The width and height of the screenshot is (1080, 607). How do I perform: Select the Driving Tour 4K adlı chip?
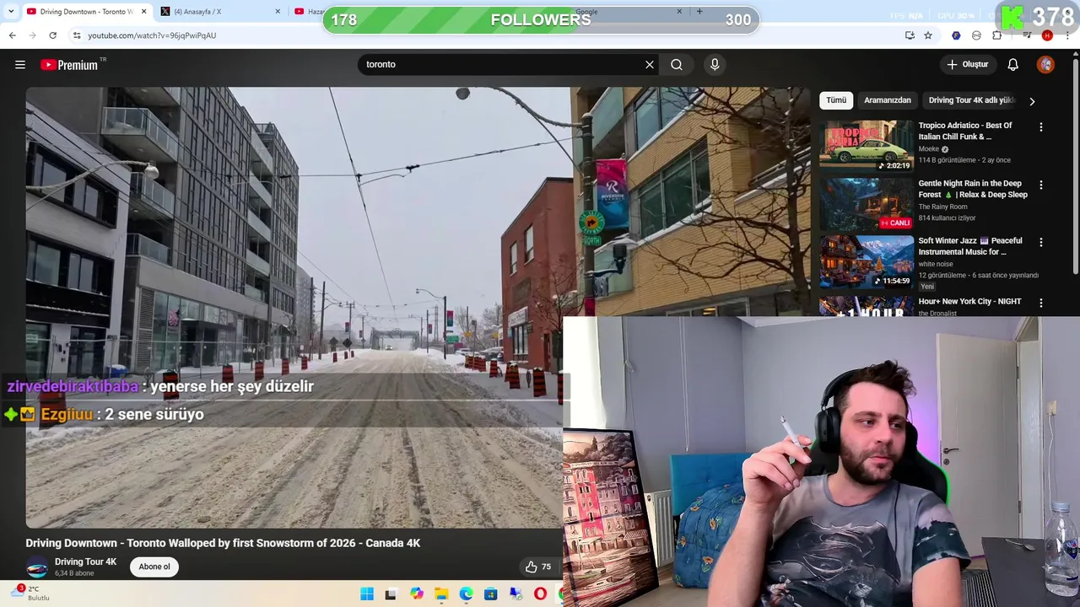[970, 100]
